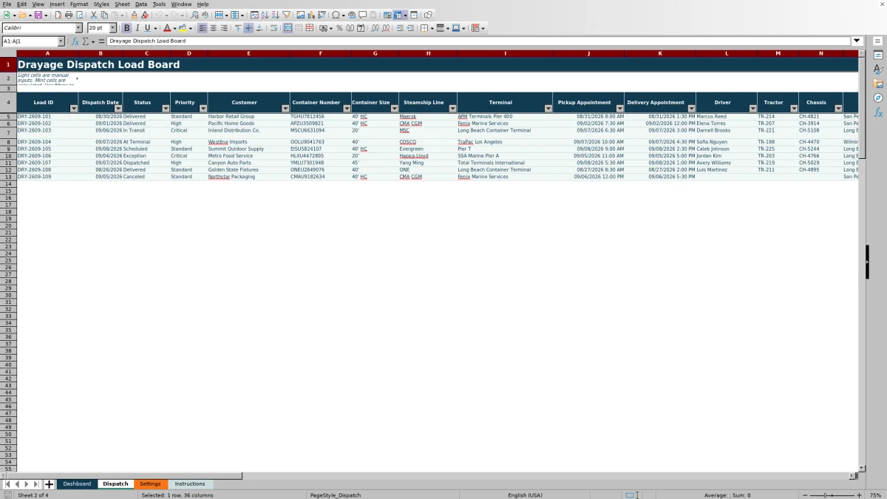Open sidebar Navigator compass icon

click(878, 98)
